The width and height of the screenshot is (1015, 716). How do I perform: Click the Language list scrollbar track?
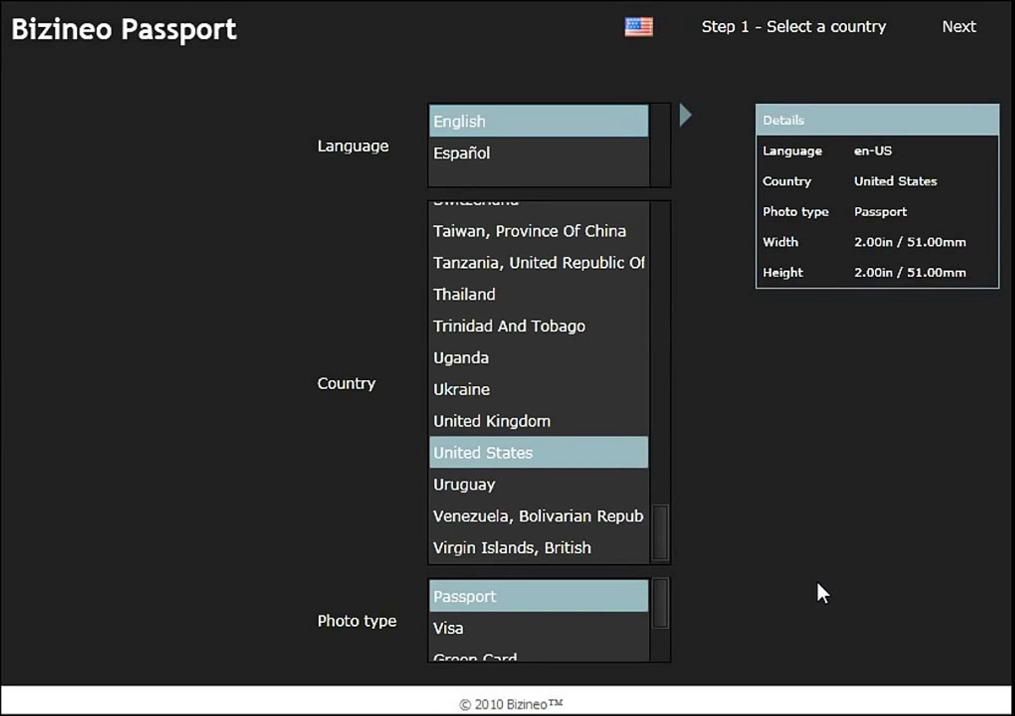[x=660, y=145]
